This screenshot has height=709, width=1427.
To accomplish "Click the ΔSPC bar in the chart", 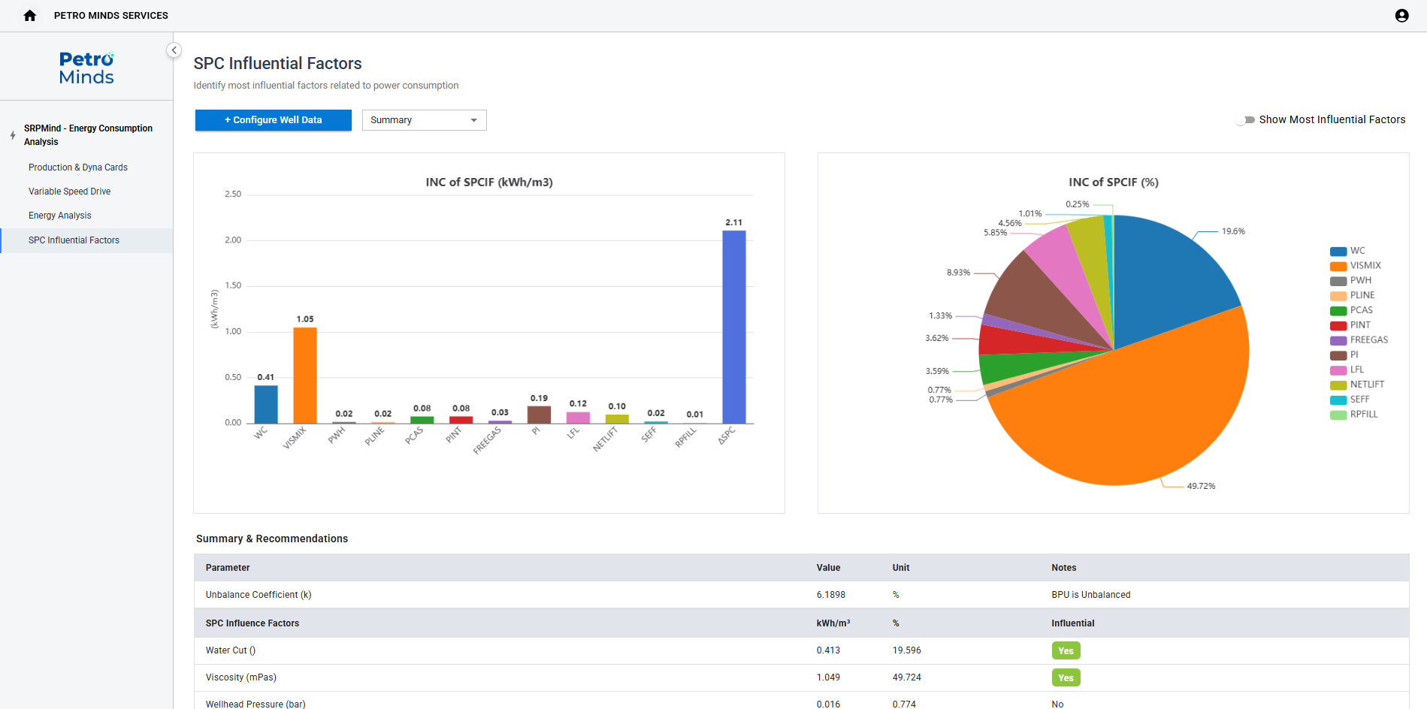I will [733, 327].
